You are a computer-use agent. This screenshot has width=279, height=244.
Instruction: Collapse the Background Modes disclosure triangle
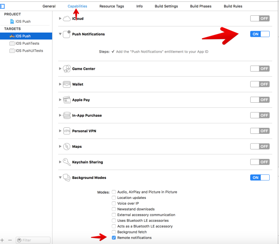tap(60, 178)
